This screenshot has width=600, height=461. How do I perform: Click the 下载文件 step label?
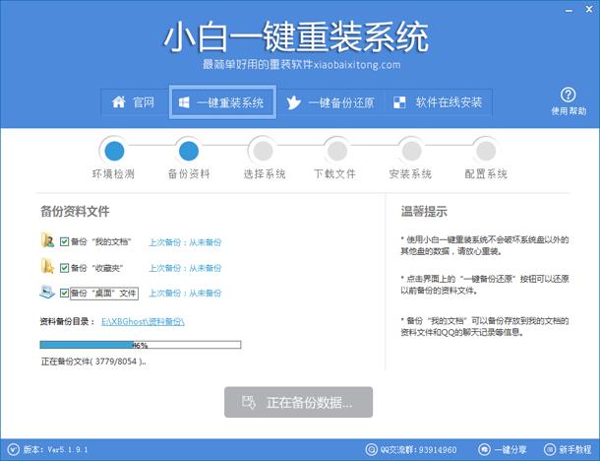coord(335,174)
